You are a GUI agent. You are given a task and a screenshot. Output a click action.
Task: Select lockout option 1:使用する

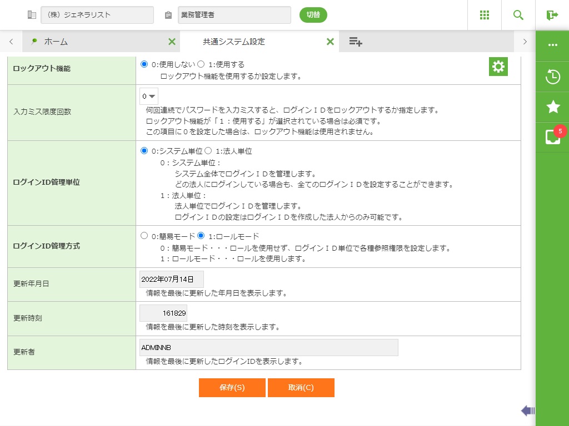tap(201, 64)
